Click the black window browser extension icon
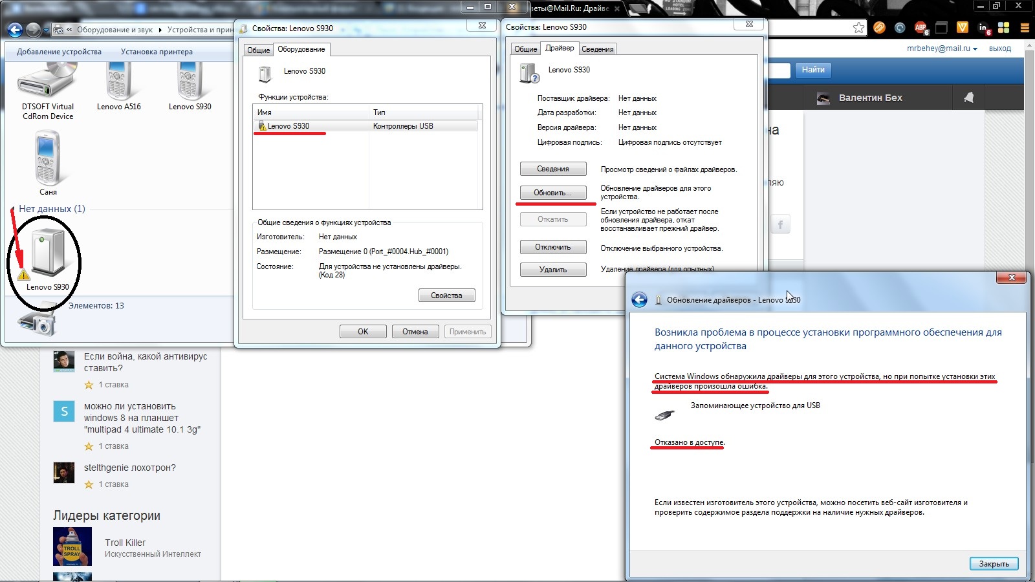Screen dimensions: 1035x582 [x=941, y=27]
